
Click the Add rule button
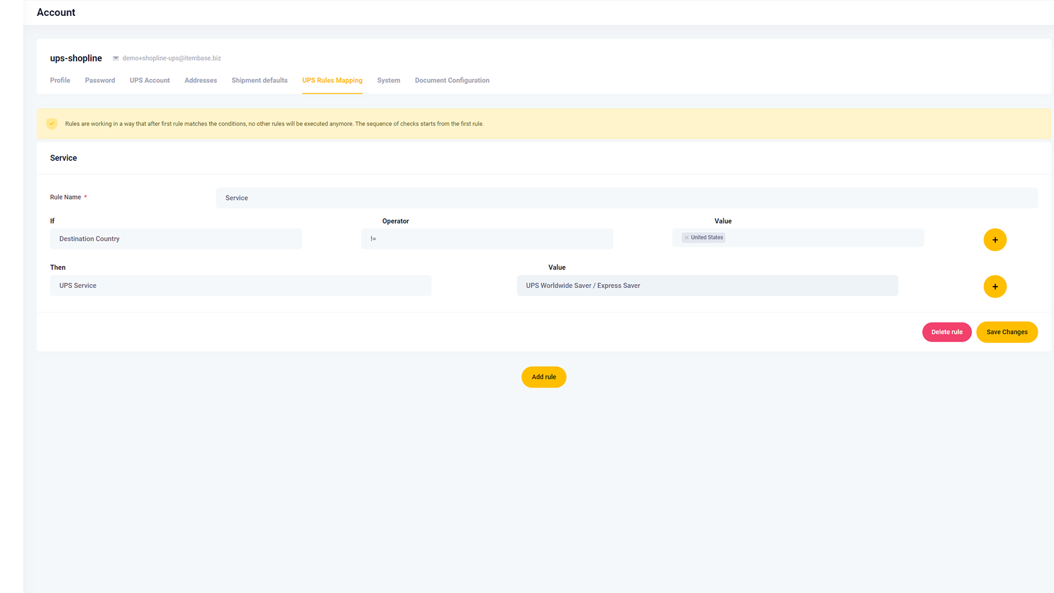click(543, 377)
